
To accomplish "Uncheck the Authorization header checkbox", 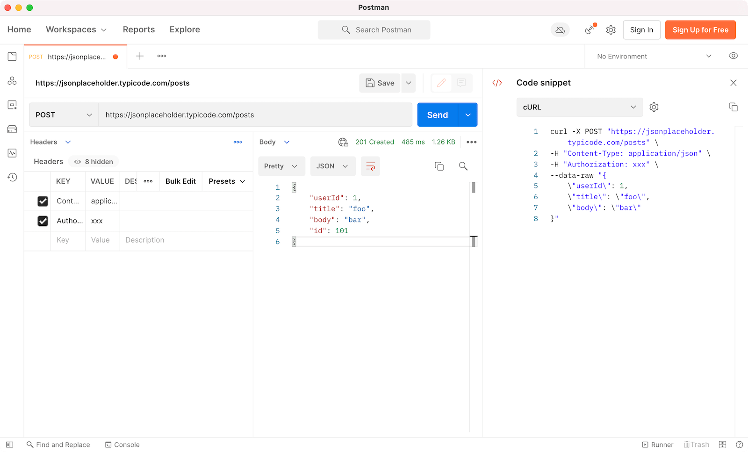I will pos(43,221).
